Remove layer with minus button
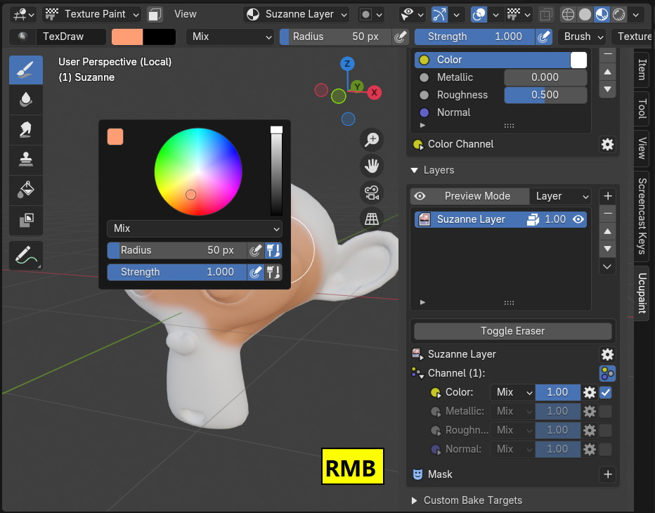 pyautogui.click(x=607, y=214)
